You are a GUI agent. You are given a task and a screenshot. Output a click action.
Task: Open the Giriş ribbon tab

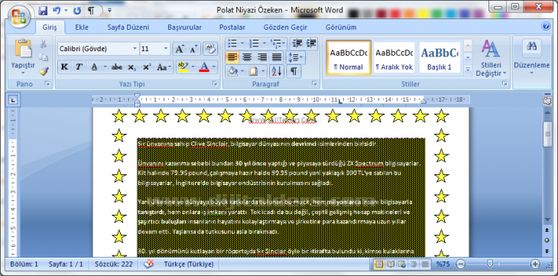tap(50, 28)
